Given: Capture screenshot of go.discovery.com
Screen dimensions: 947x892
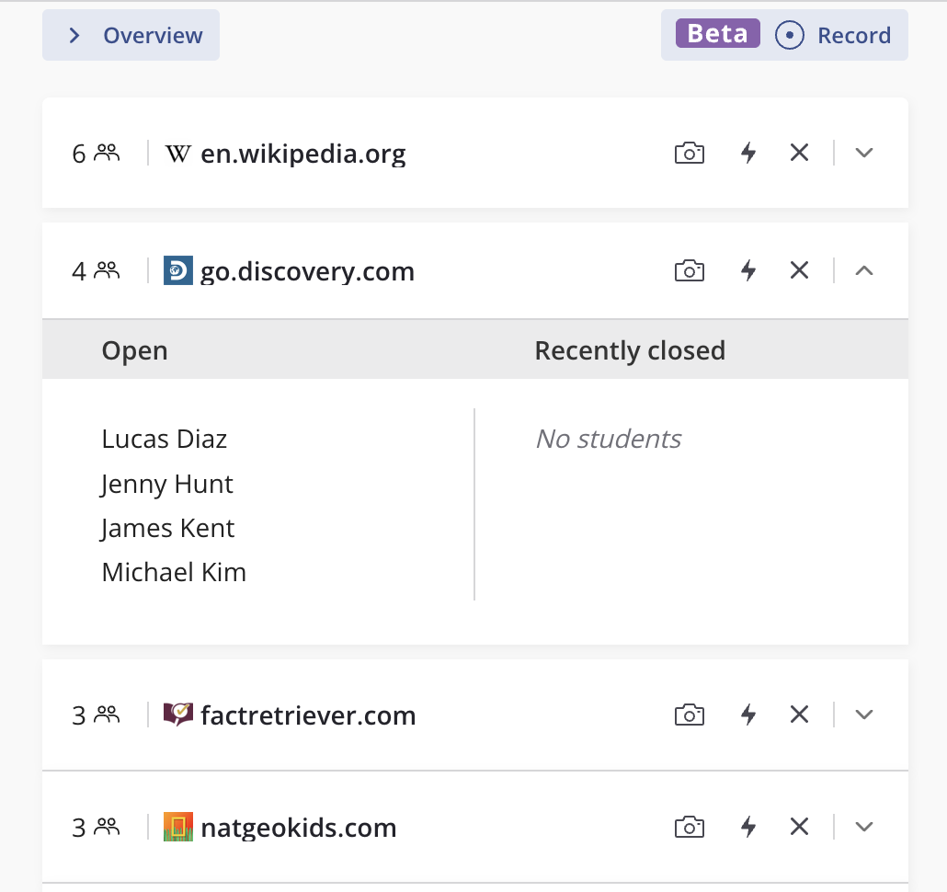Looking at the screenshot, I should pos(689,270).
